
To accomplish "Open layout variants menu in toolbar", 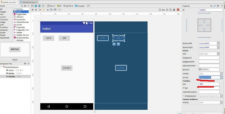I will click(88, 6).
